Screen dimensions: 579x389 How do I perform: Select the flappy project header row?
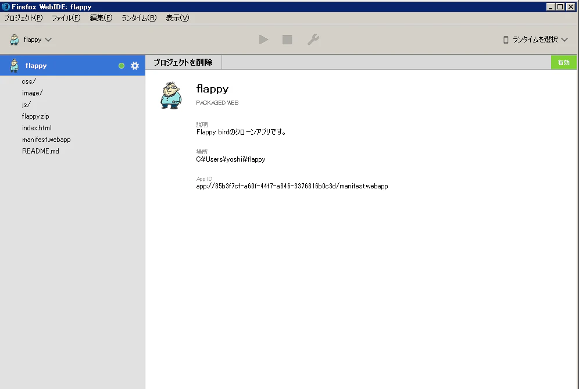click(x=72, y=65)
